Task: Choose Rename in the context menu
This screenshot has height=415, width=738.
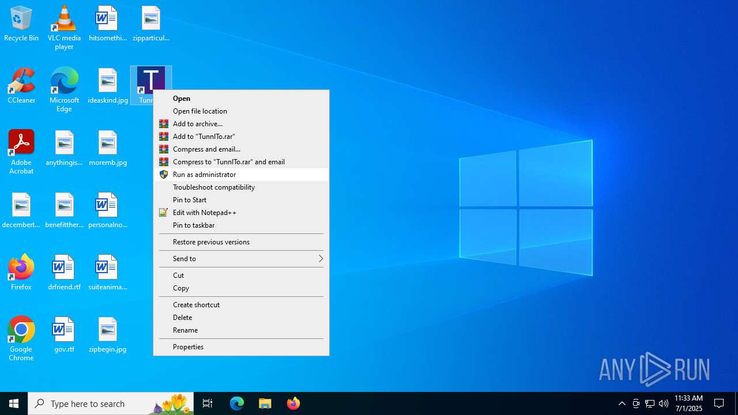Action: (241, 330)
